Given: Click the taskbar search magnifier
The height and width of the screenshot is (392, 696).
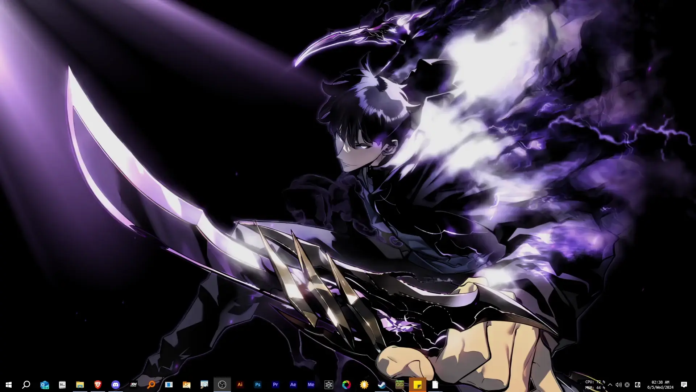Looking at the screenshot, I should click(x=26, y=384).
